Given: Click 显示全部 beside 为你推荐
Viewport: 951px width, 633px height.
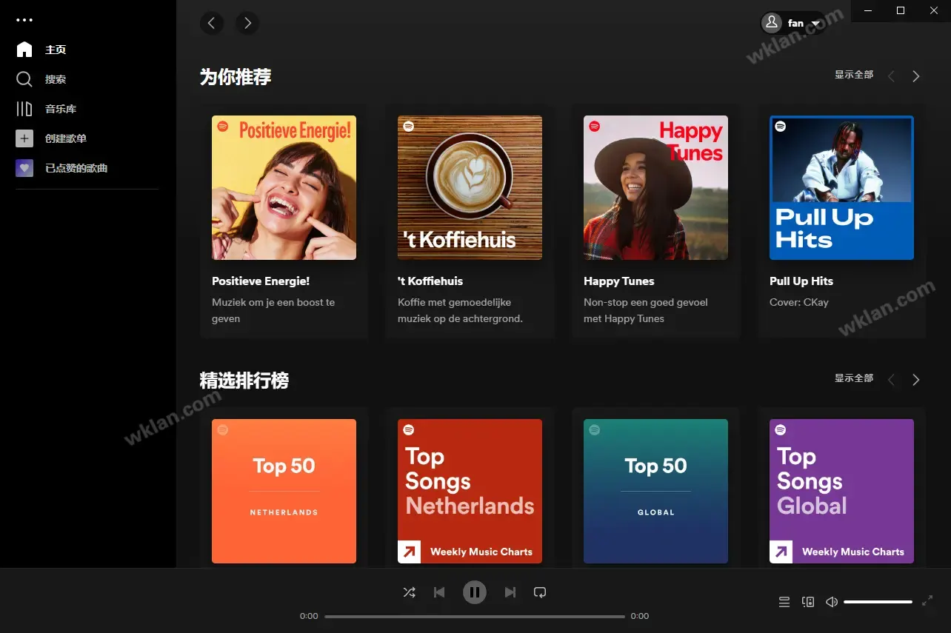Looking at the screenshot, I should point(854,75).
